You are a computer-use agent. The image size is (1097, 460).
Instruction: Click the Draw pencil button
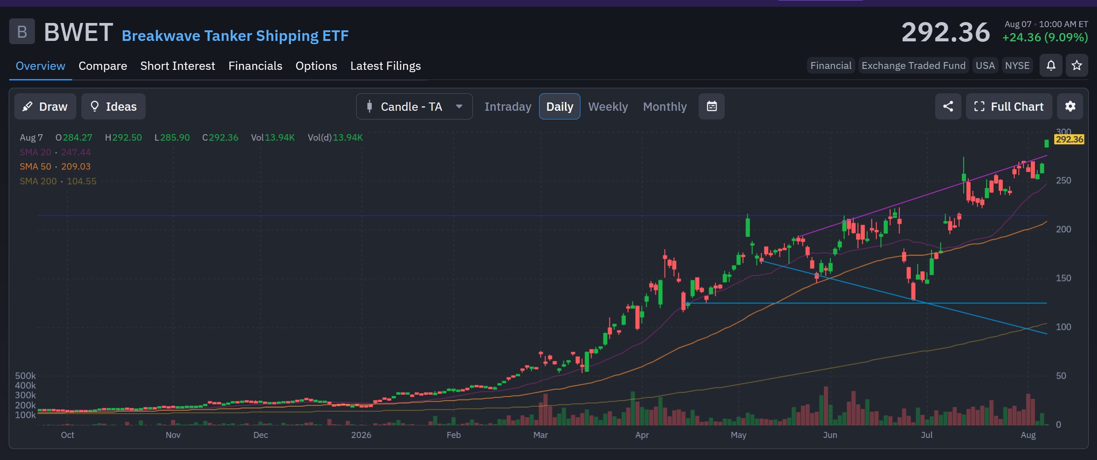pyautogui.click(x=45, y=107)
